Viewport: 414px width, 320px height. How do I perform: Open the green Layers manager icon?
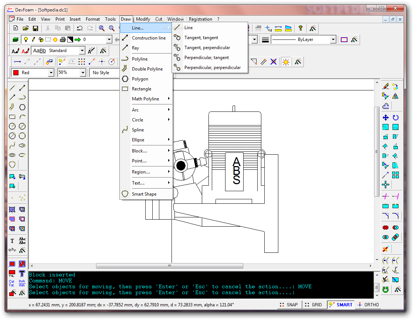pos(16,39)
